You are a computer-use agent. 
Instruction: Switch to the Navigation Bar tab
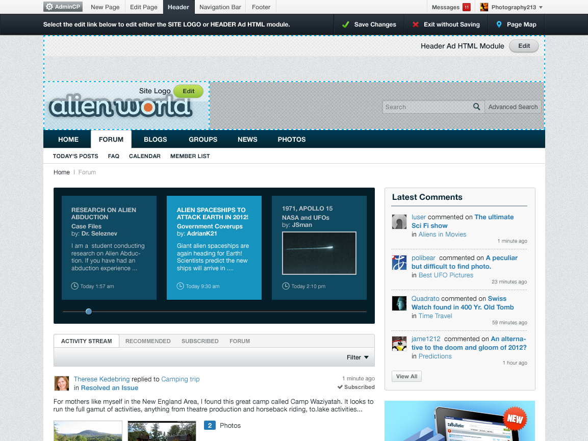[x=220, y=7]
